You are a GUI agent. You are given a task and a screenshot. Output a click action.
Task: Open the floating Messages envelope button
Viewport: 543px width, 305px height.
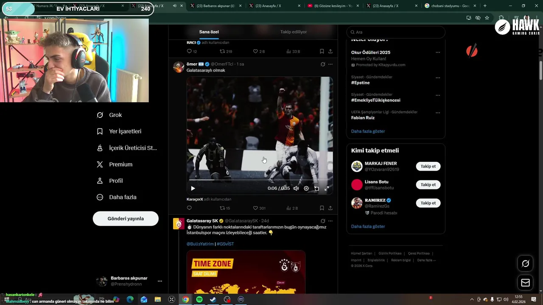click(x=525, y=283)
